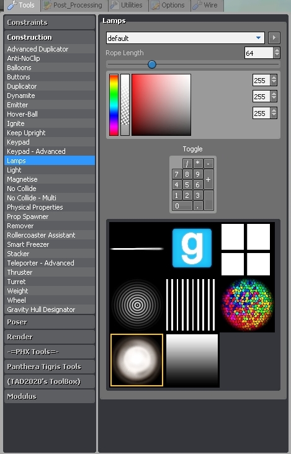
Task: Select the Light tool
Action: pyautogui.click(x=50, y=170)
